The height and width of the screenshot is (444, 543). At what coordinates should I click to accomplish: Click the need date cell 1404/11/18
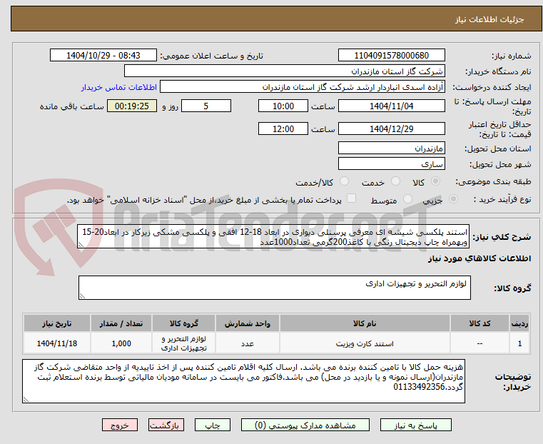pos(57,343)
